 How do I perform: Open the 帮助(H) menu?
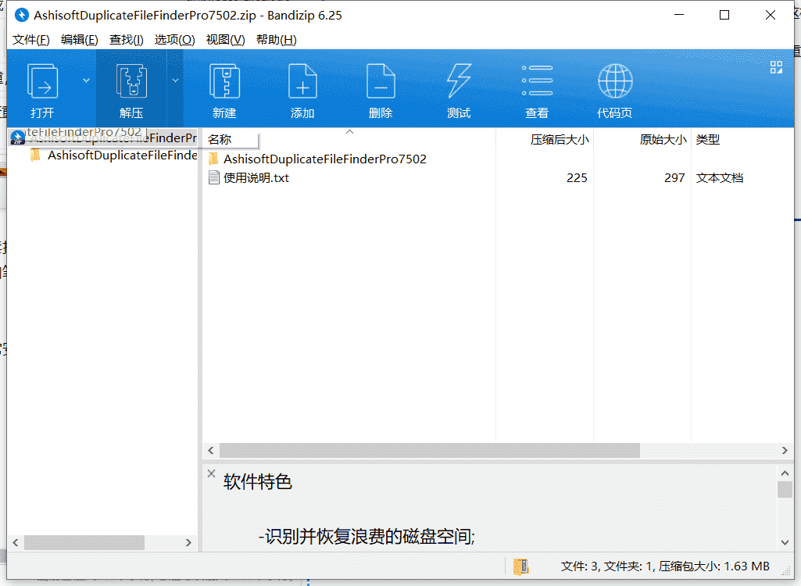coord(277,40)
